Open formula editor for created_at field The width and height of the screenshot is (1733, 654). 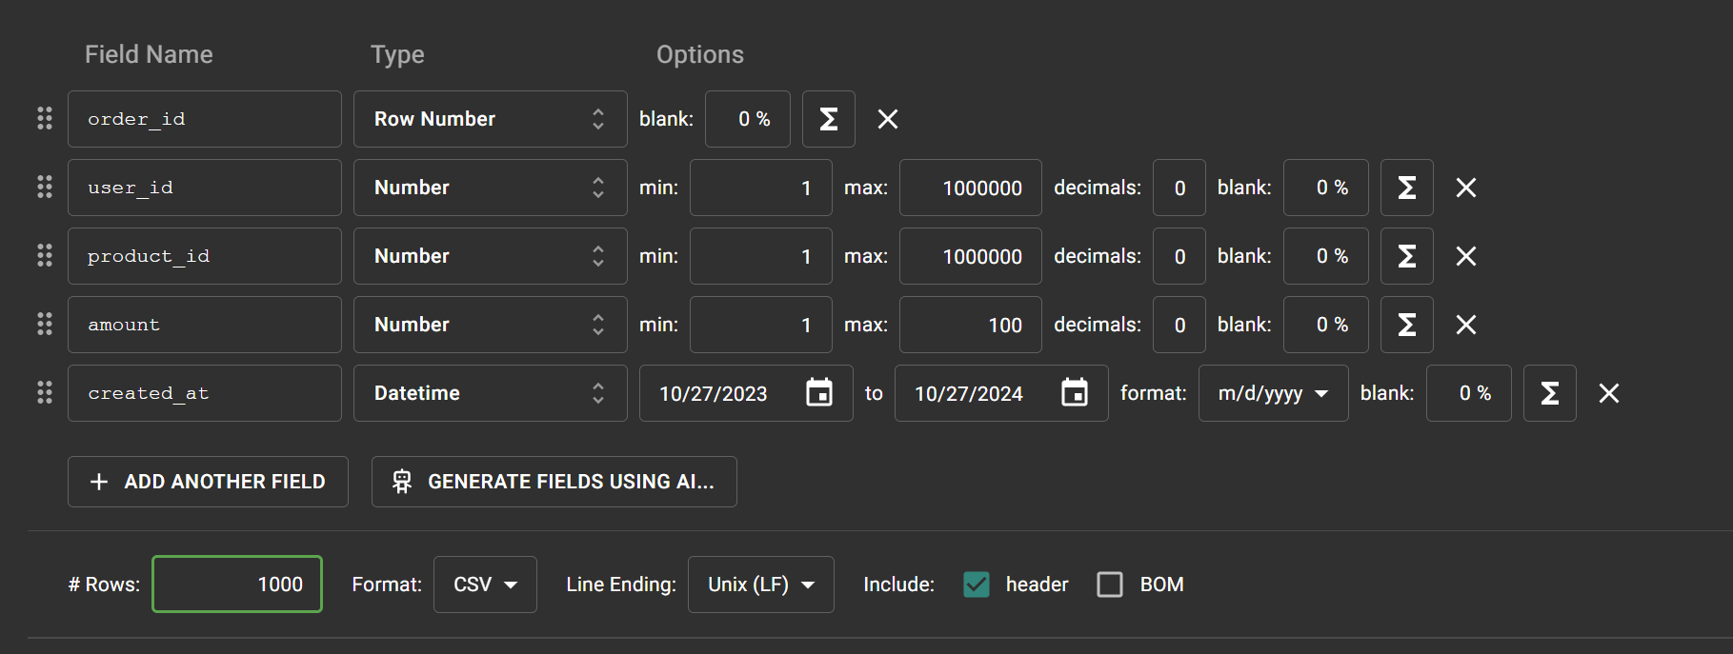[1550, 393]
